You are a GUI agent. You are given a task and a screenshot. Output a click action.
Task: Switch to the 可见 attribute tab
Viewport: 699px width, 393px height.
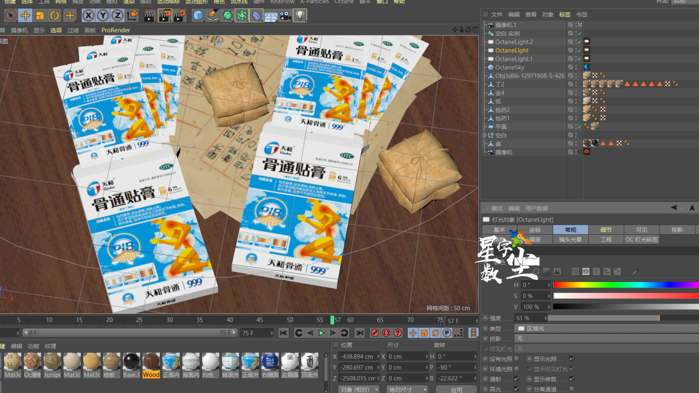[642, 230]
